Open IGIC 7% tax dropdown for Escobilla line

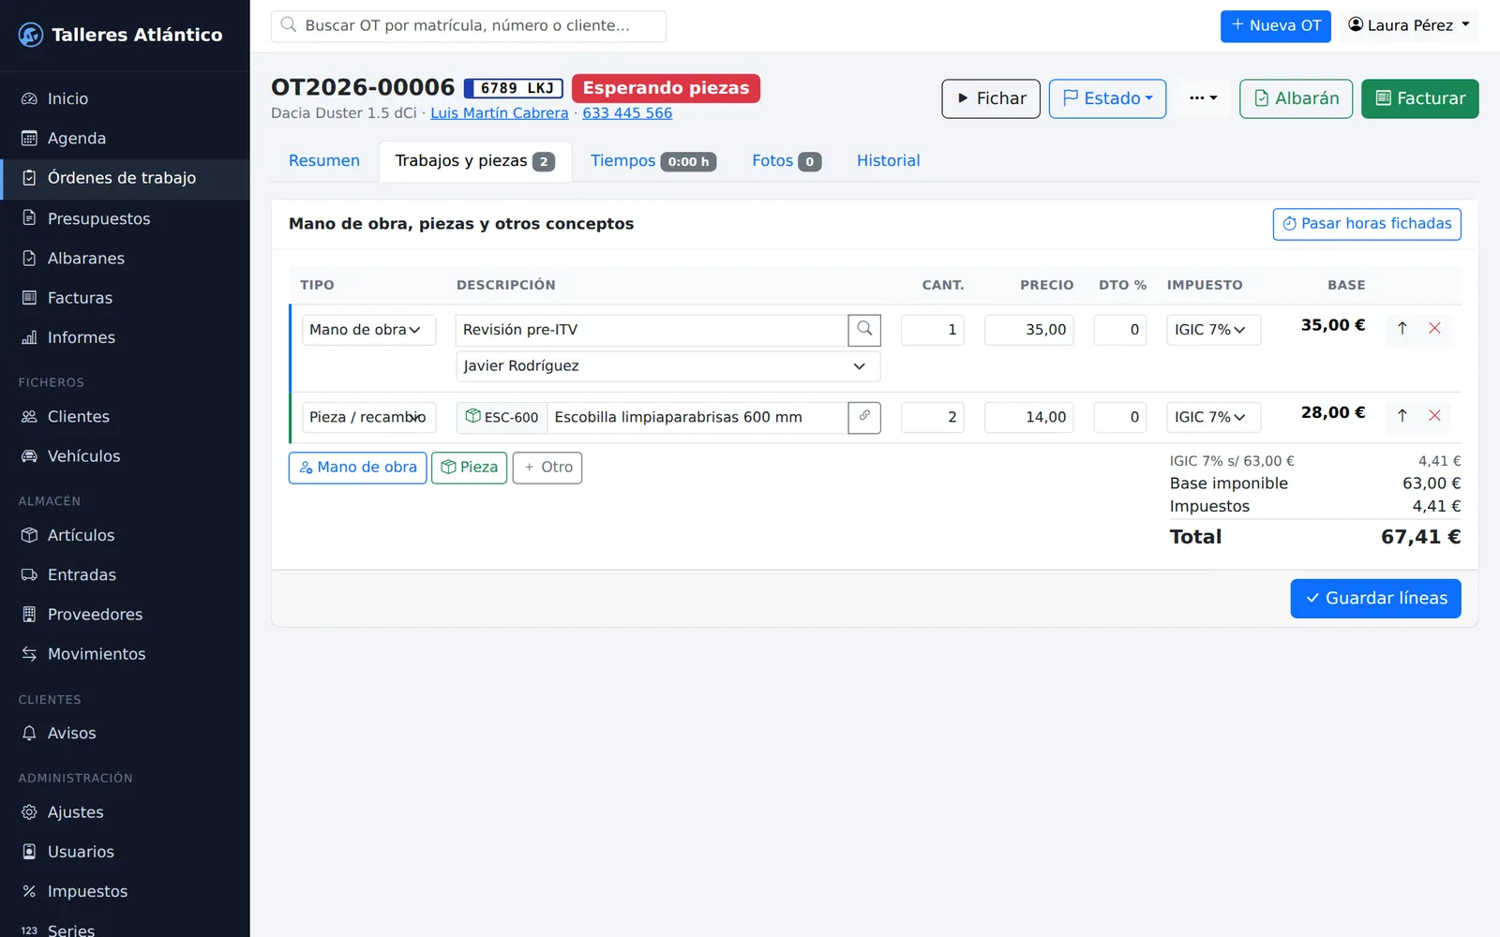(1213, 417)
